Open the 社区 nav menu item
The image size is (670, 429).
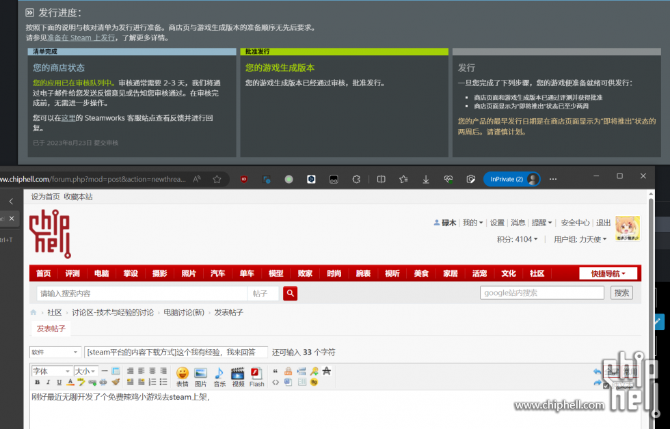pyautogui.click(x=537, y=274)
